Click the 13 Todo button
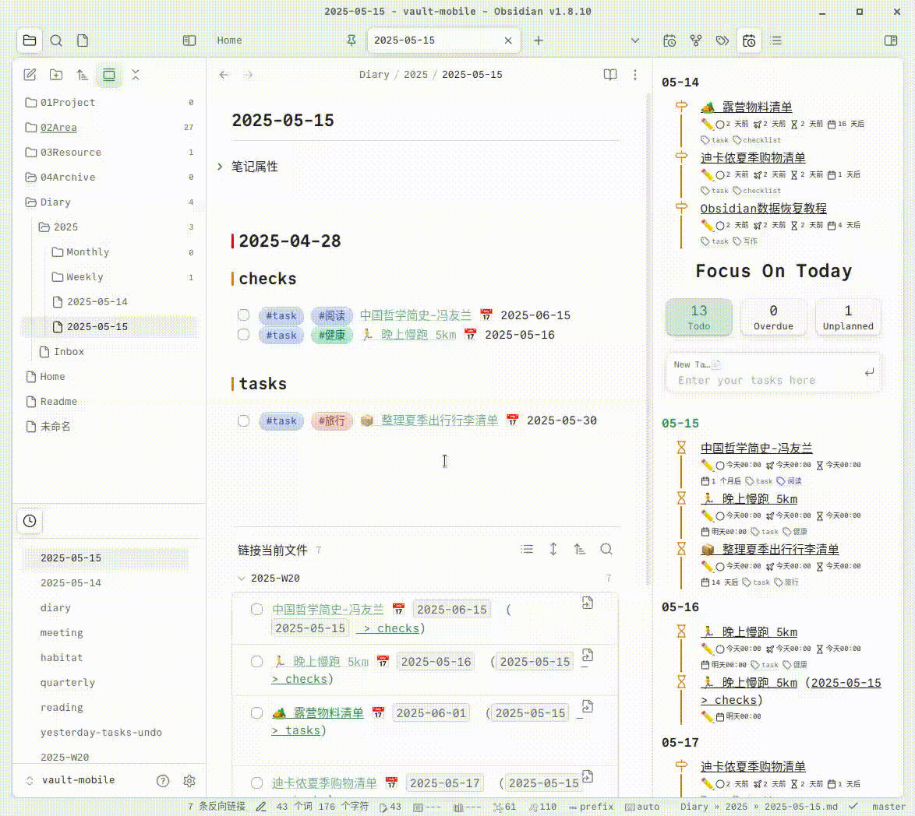915x816 pixels. (699, 318)
